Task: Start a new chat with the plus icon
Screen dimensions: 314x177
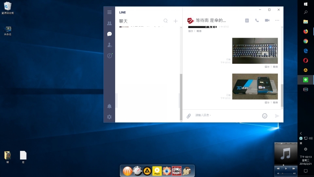Action: (x=175, y=21)
